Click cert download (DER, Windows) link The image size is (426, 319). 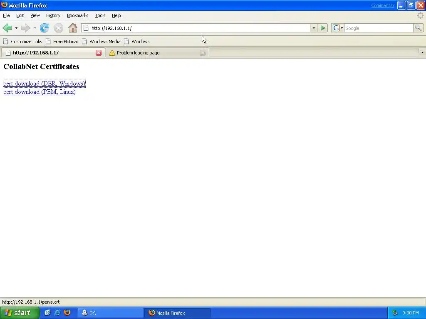pyautogui.click(x=44, y=83)
